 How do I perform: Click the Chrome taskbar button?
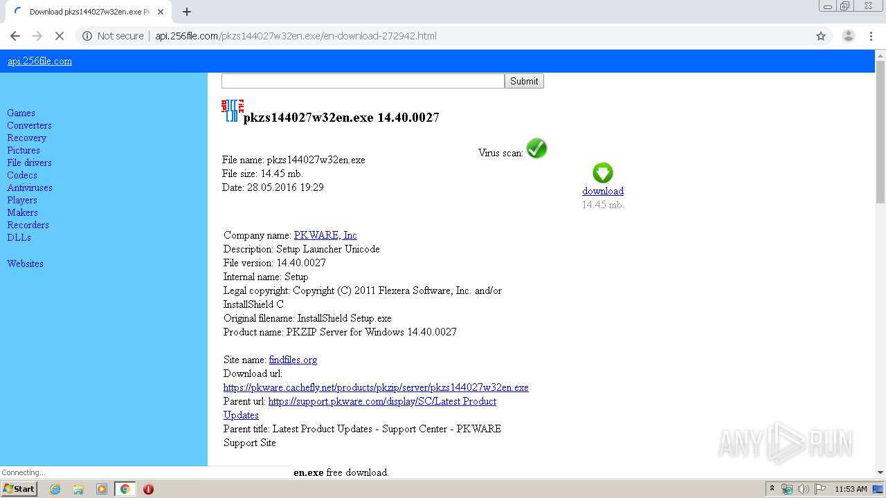[x=125, y=489]
